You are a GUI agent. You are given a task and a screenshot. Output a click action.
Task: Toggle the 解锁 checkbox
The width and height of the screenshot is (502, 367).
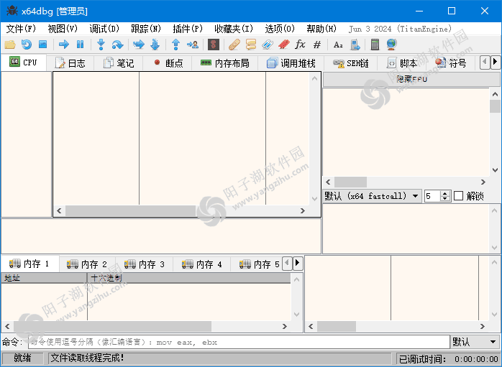point(458,195)
